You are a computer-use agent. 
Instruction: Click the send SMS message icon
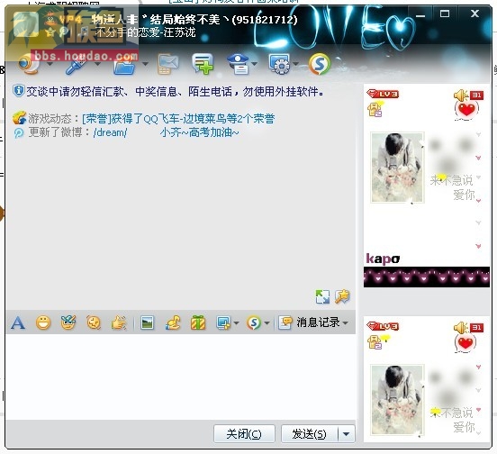coord(168,64)
